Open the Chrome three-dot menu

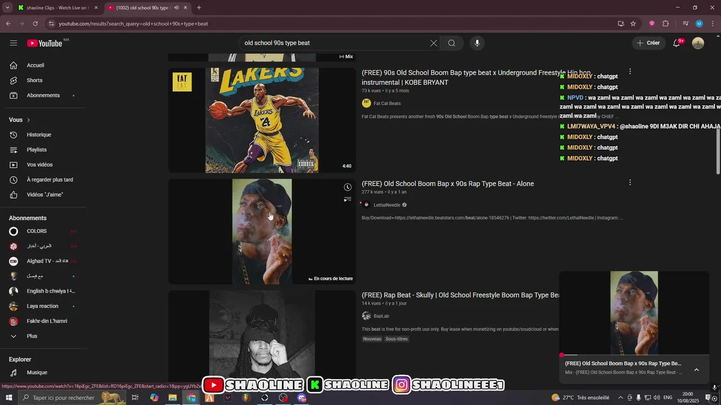713,24
